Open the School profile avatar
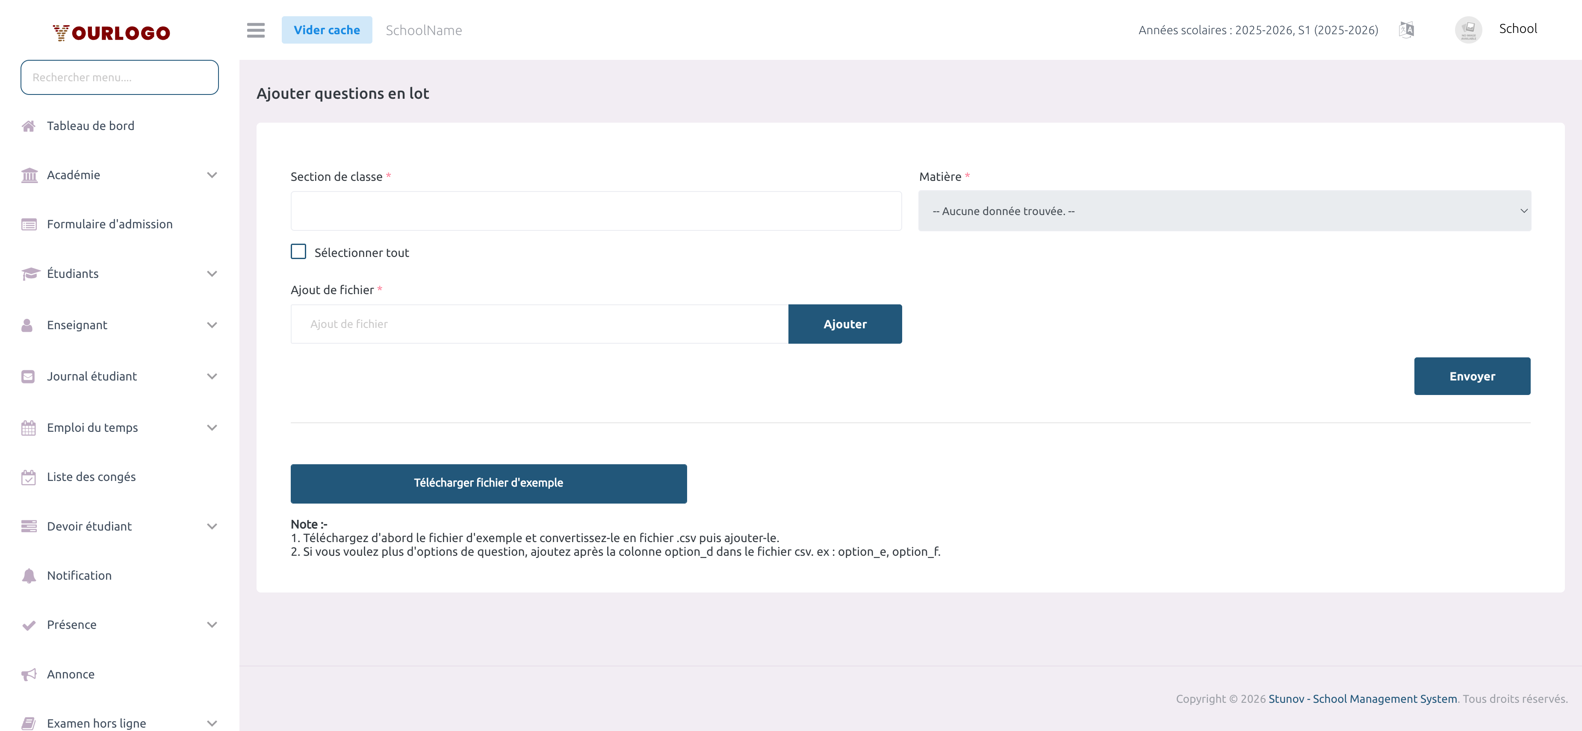This screenshot has height=731, width=1582. [x=1468, y=29]
